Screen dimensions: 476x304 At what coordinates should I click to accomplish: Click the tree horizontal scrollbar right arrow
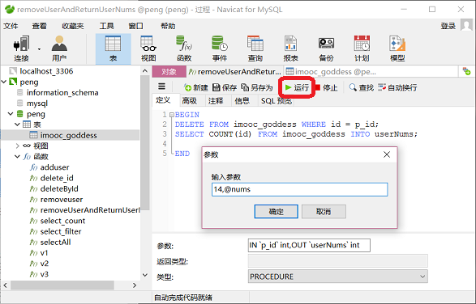click(135, 285)
